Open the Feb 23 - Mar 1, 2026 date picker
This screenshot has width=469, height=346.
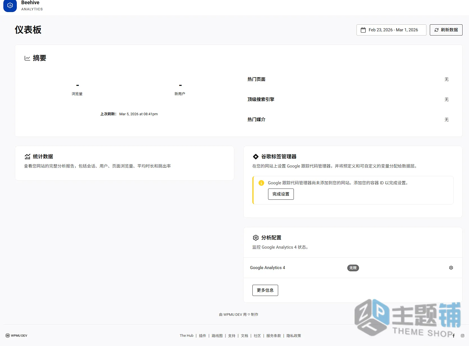point(391,30)
